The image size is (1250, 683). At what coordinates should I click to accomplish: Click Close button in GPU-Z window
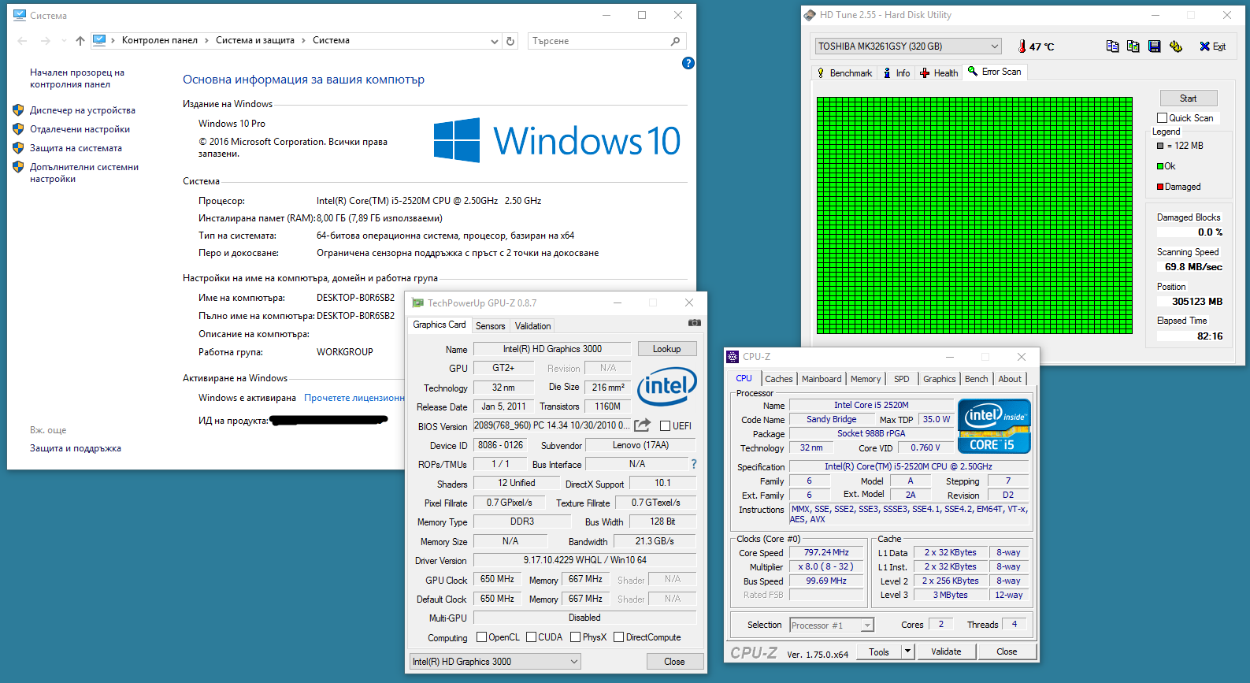674,662
